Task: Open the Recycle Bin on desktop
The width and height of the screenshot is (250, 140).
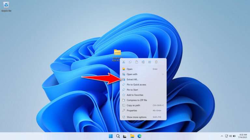Action: (x=6, y=6)
